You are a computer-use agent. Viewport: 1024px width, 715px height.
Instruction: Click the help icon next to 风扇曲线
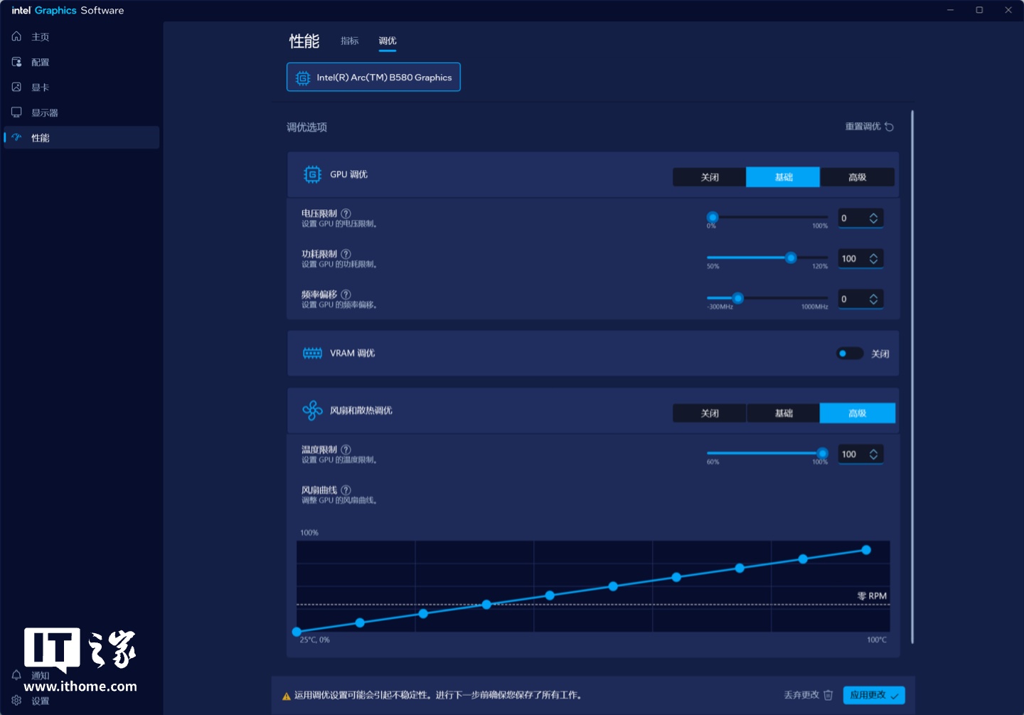tap(346, 490)
